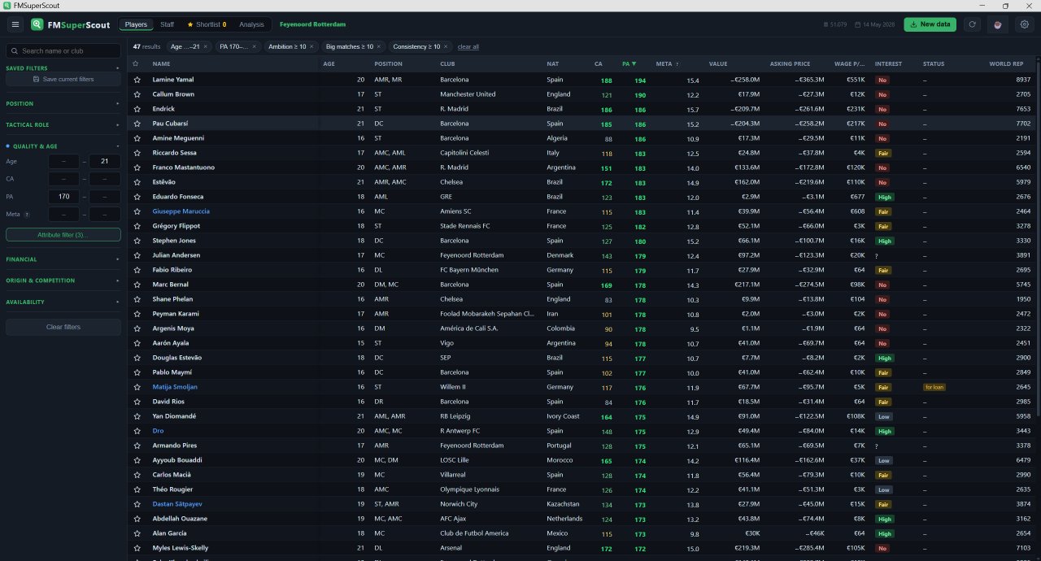Switch to the Players tab

136,24
